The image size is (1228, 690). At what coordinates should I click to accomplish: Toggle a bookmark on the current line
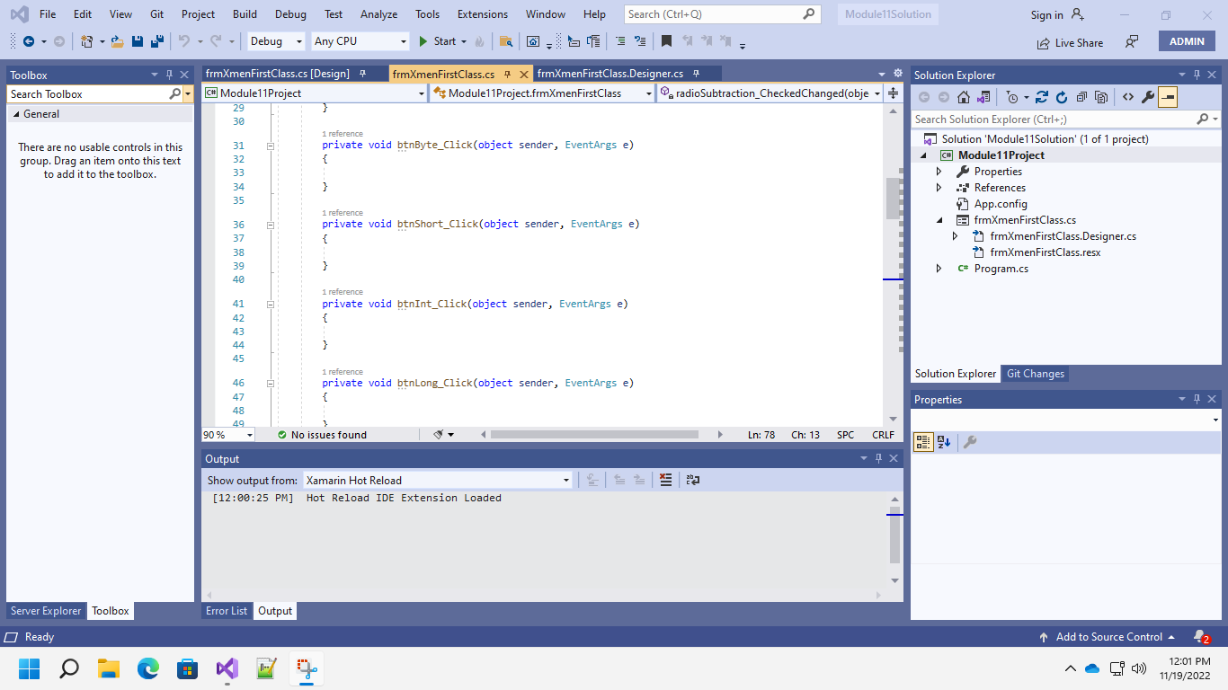point(665,41)
